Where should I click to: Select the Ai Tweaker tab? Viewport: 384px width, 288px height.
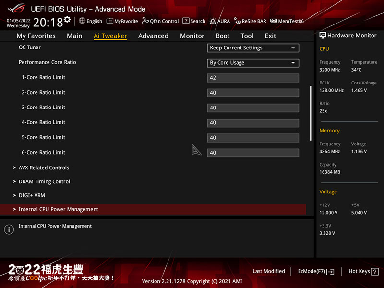(110, 36)
